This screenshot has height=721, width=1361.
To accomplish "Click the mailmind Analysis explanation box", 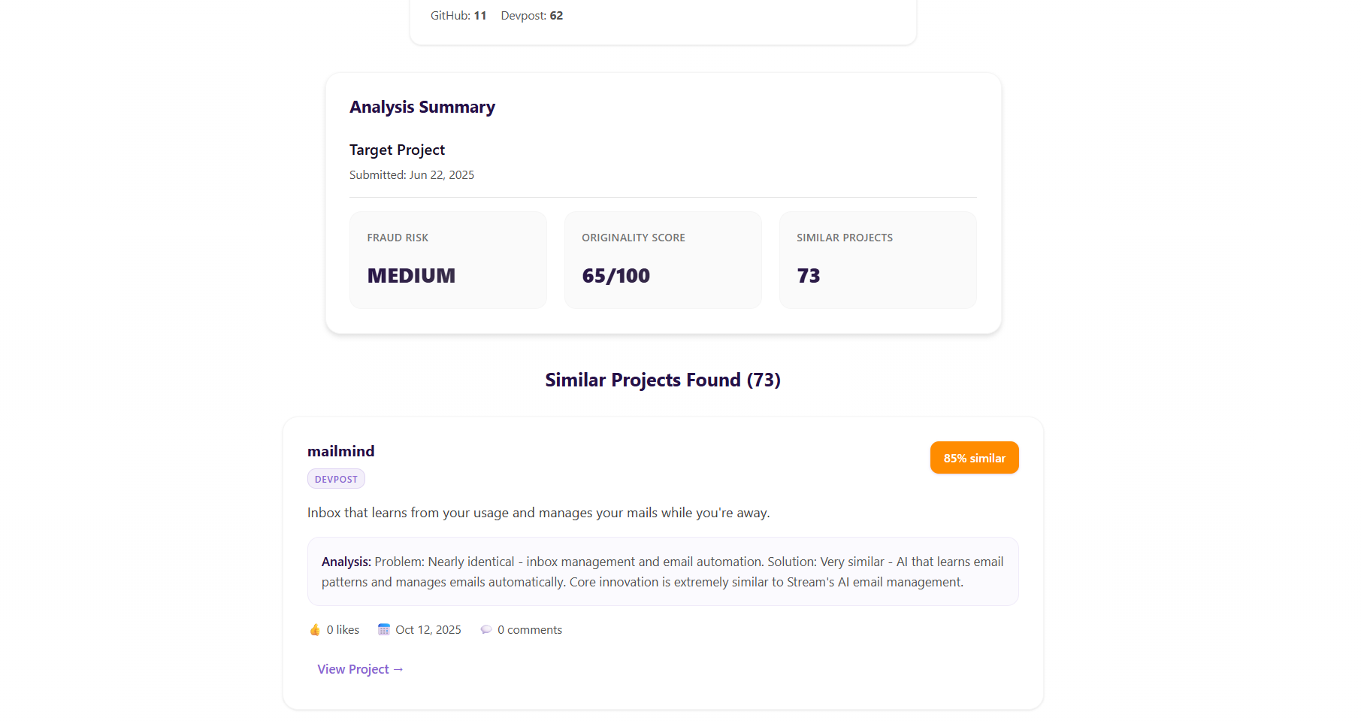I will (663, 571).
